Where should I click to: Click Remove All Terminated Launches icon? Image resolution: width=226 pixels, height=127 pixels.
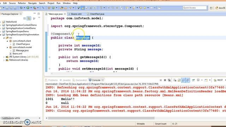click(169, 80)
